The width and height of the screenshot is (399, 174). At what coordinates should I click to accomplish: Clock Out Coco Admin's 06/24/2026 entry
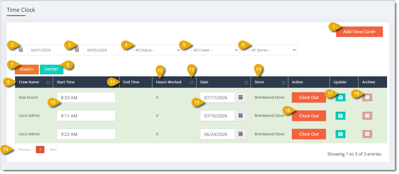(x=309, y=134)
